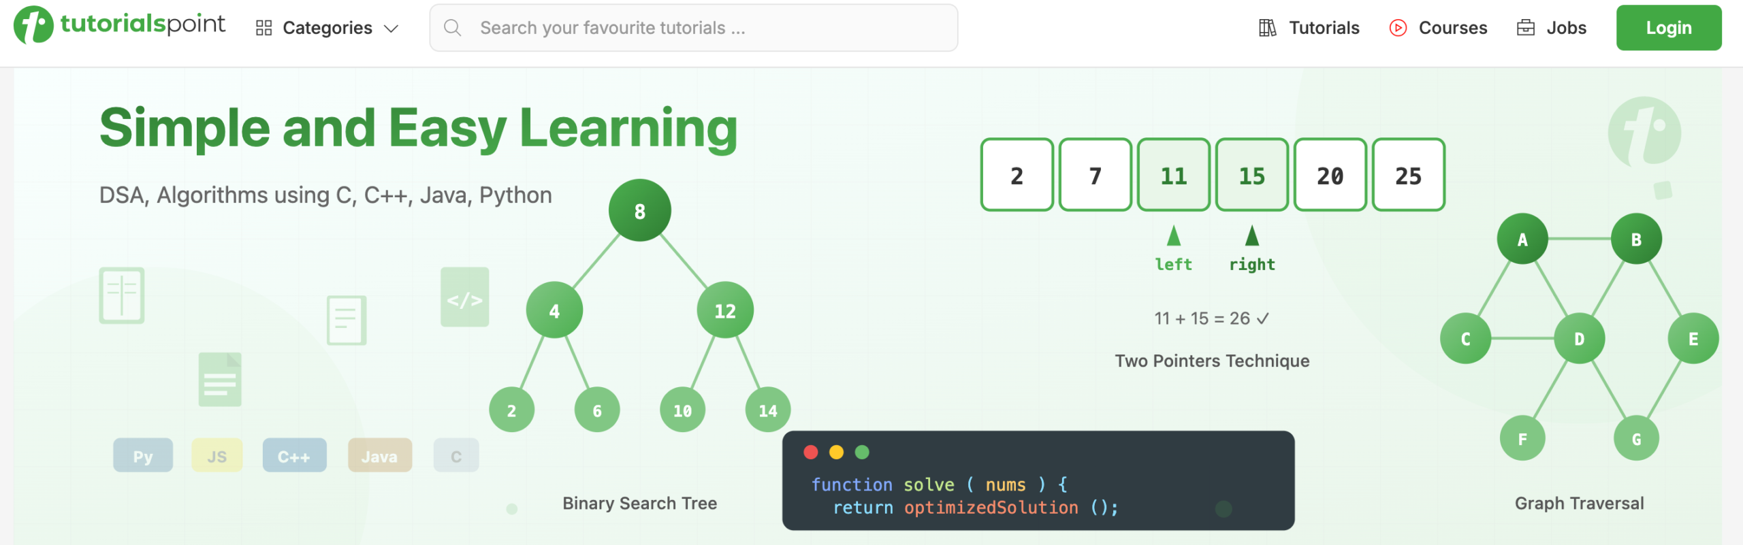Click the Py language badge

(143, 456)
